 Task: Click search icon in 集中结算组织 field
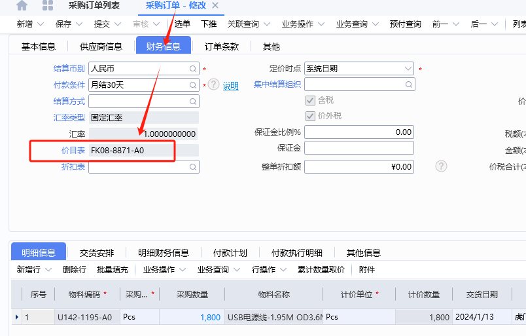coord(409,84)
